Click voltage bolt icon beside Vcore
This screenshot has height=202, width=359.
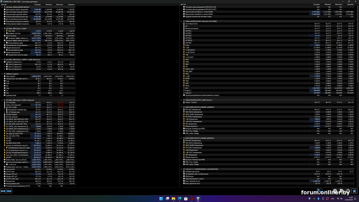coord(184,45)
